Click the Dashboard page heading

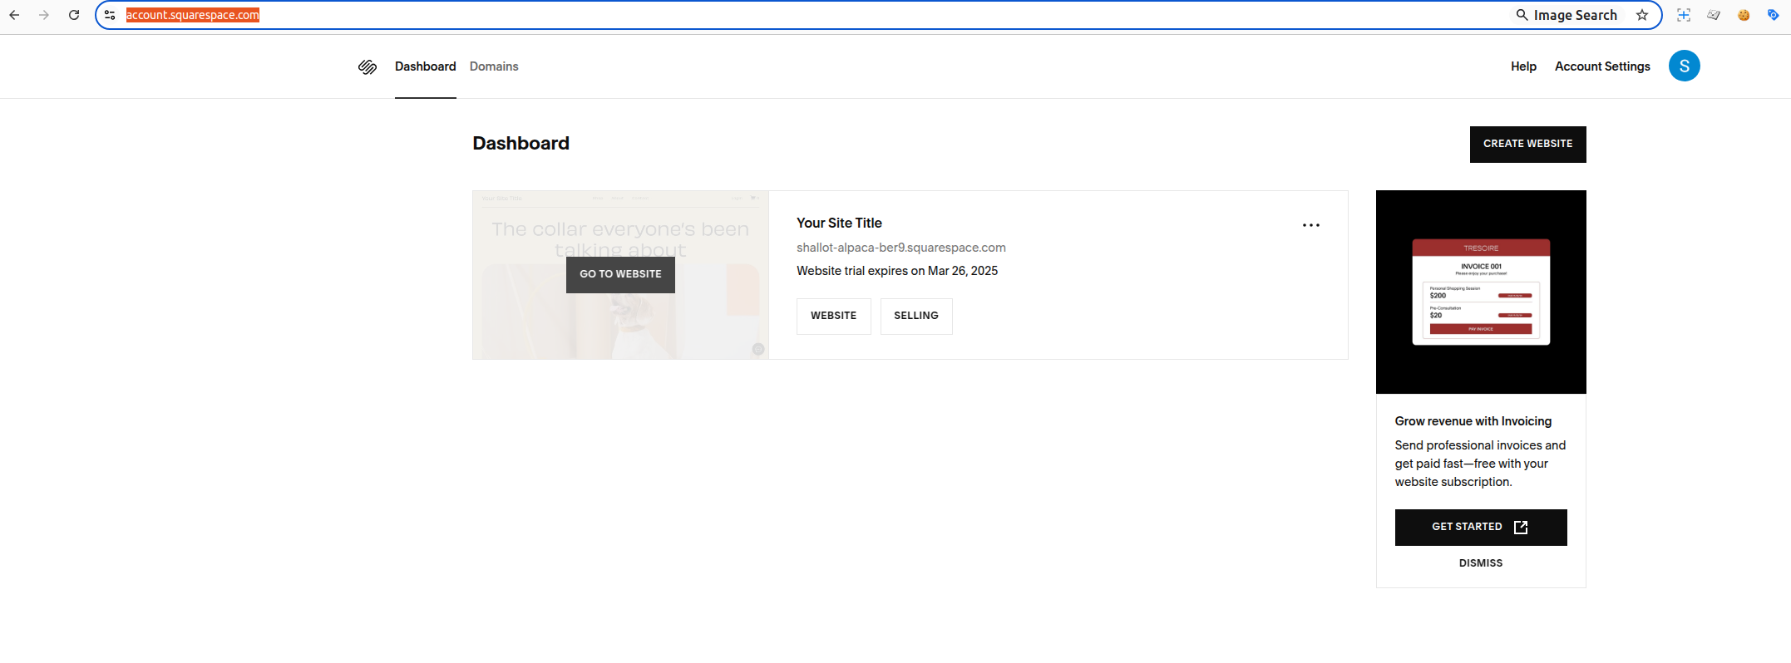(x=521, y=143)
